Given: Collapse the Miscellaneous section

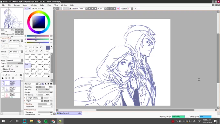Looking at the screenshot, I should pos(25,110).
